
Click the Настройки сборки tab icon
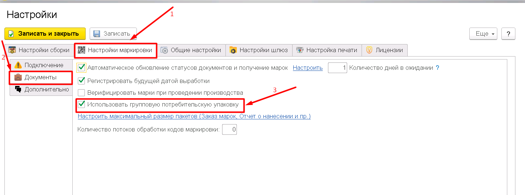pos(12,50)
